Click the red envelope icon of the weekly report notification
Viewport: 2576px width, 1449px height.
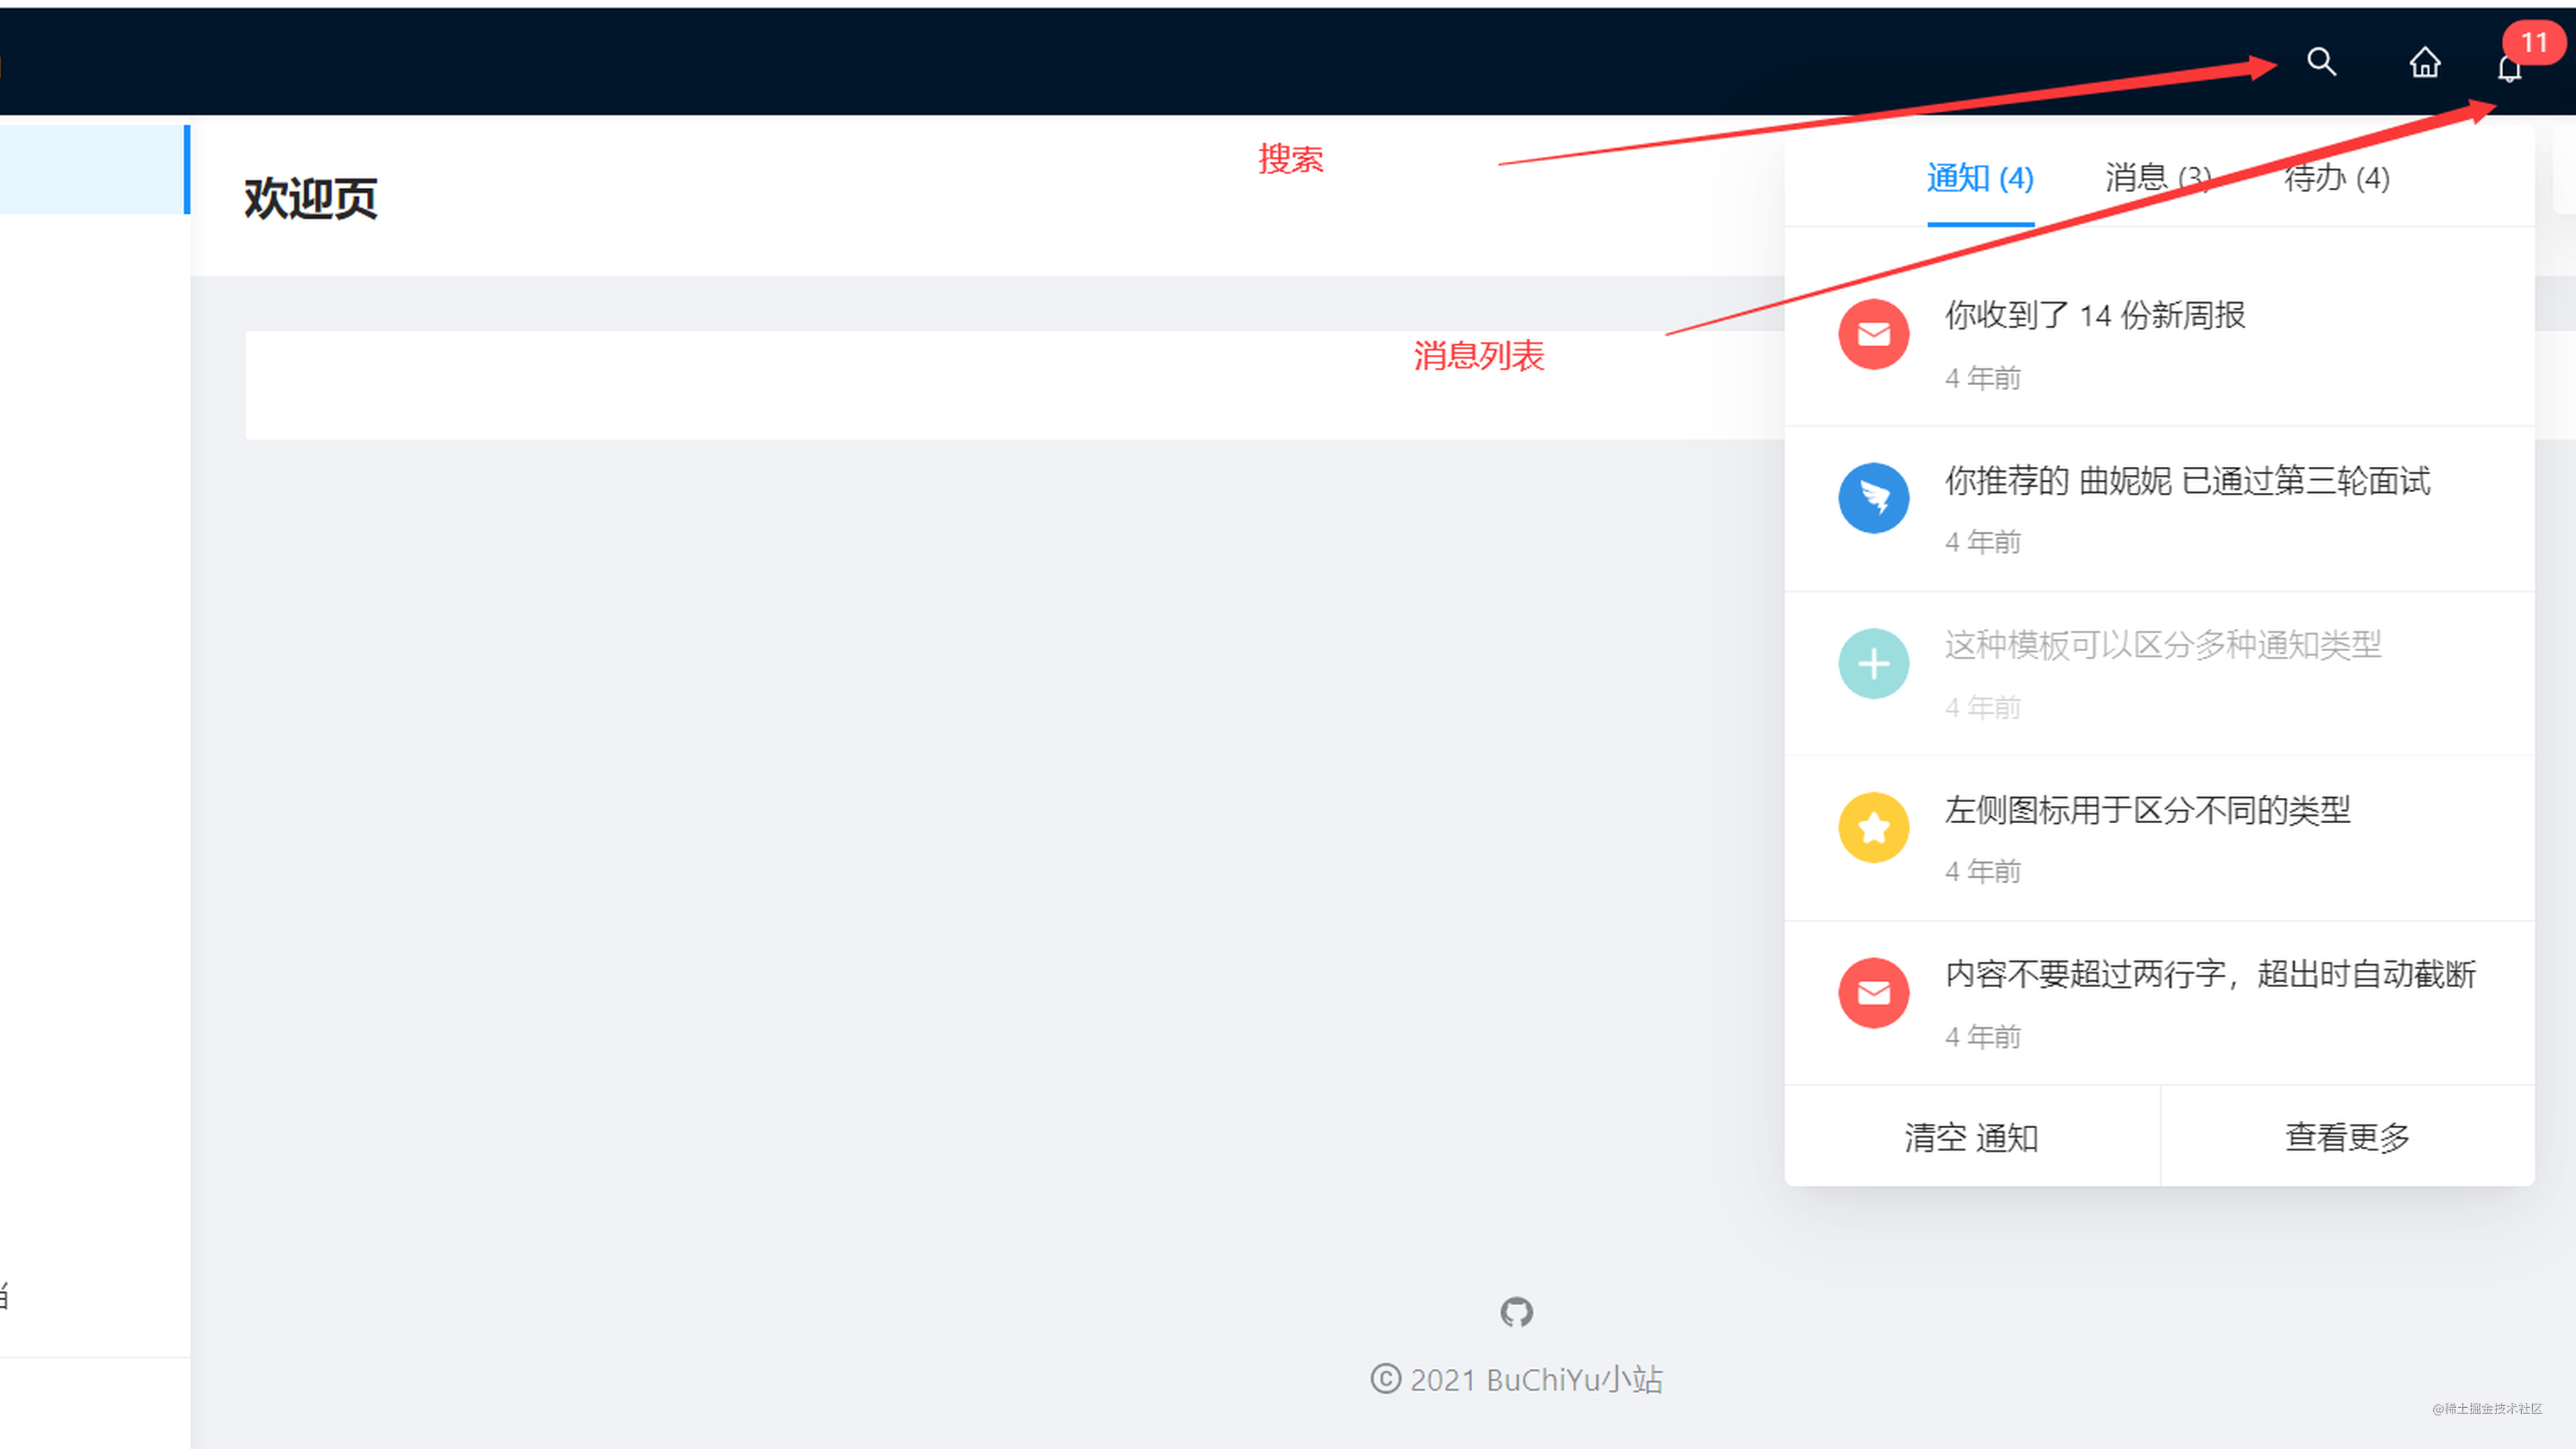coord(1873,334)
